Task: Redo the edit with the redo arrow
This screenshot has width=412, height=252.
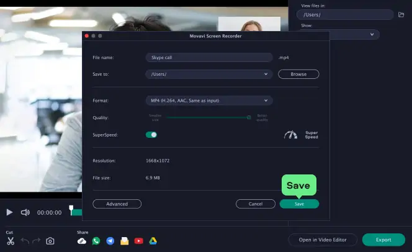Action: pos(36,241)
